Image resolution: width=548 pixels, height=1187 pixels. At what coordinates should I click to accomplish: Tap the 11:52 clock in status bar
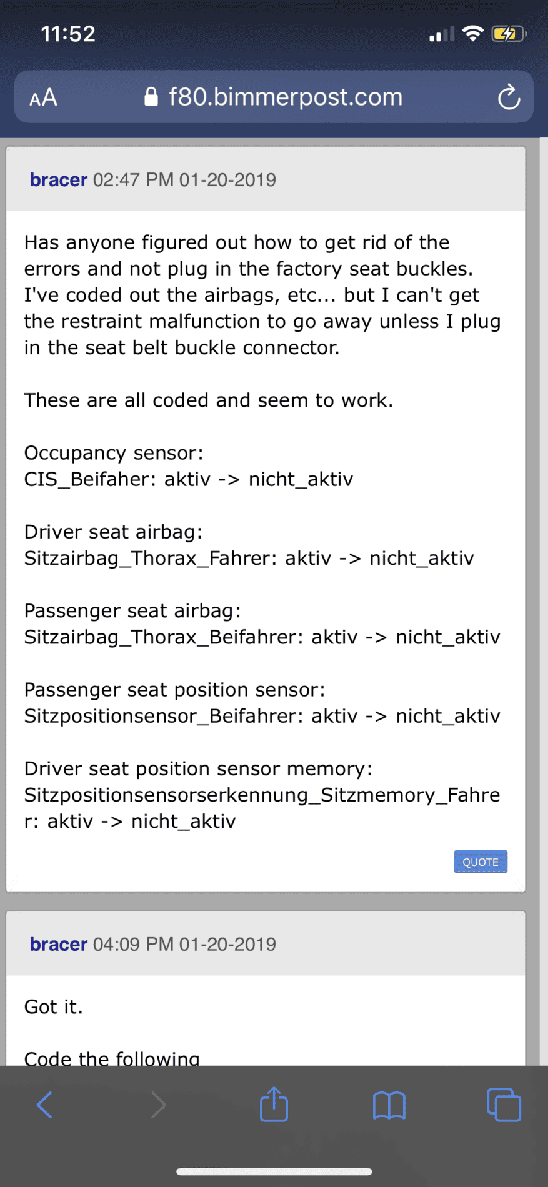point(68,34)
